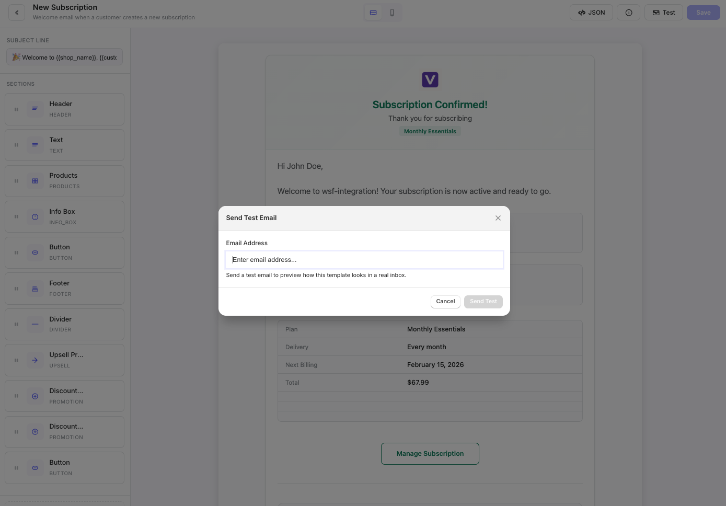Click the Every month delivery value
726x506 pixels.
(x=427, y=347)
